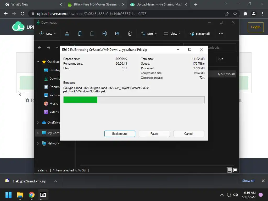The width and height of the screenshot is (268, 201).
Task: Open a new Chrome tab
Action: click(196, 5)
